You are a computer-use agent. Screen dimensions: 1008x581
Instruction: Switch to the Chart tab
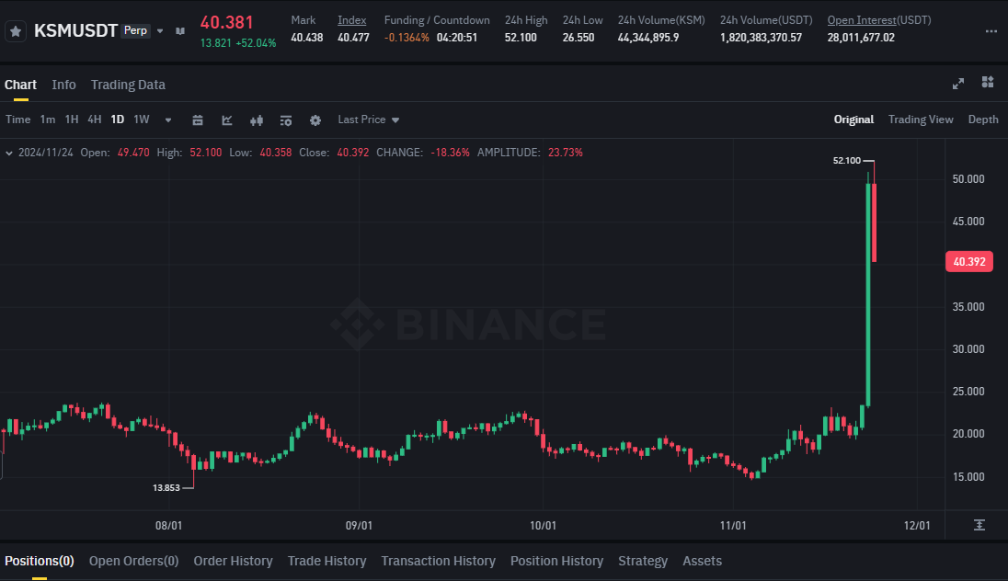click(x=20, y=85)
